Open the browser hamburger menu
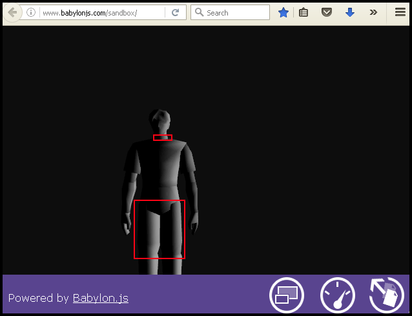Viewport: 412px width, 316px height. (x=400, y=12)
